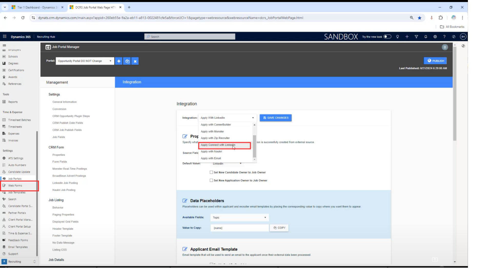Go back in browser history
This screenshot has height=277, width=492.
pyautogui.click(x=5, y=18)
